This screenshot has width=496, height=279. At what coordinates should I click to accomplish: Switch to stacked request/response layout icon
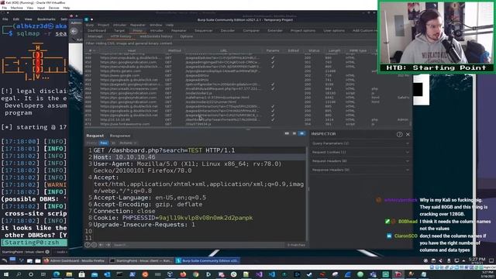[294, 133]
